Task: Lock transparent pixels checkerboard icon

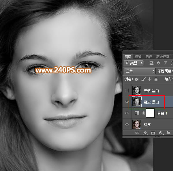Action: pyautogui.click(x=137, y=79)
